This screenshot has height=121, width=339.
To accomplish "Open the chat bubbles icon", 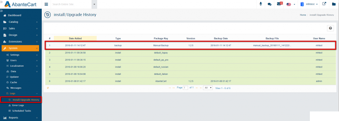I will [x=269, y=4].
